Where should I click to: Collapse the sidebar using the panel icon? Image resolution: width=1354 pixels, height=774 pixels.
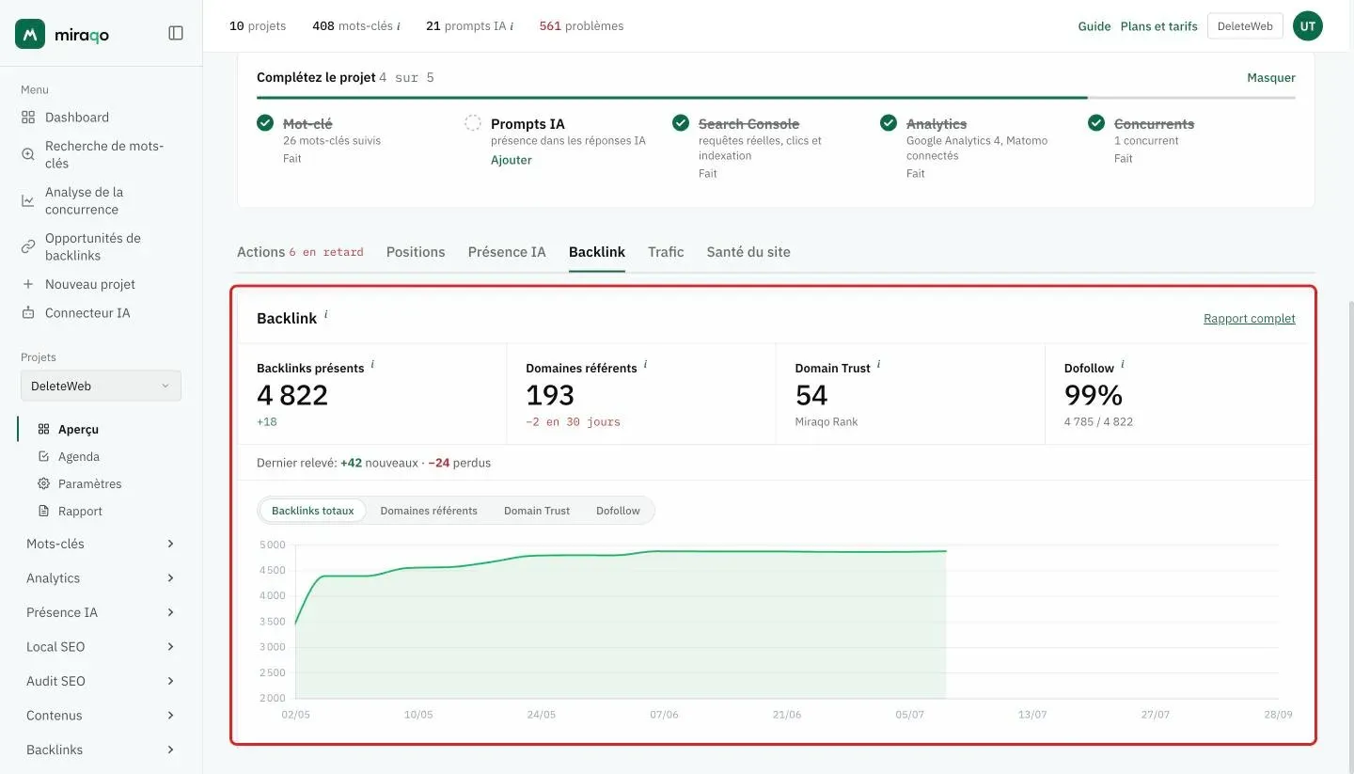(x=176, y=33)
